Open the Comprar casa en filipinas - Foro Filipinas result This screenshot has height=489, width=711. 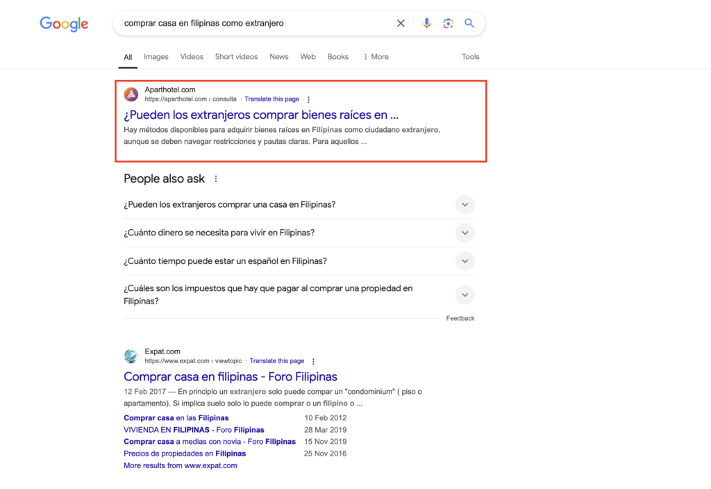[x=231, y=376]
